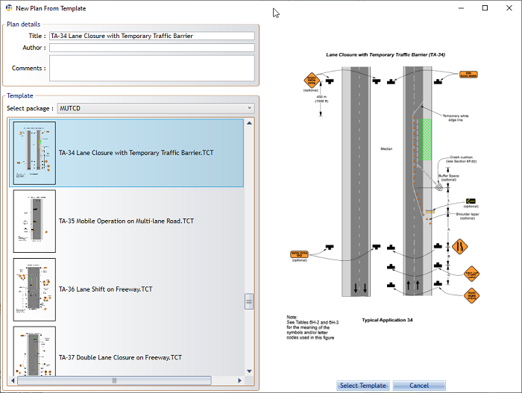
Task: Click the TA-34 template thumbnail image
Action: click(34, 153)
